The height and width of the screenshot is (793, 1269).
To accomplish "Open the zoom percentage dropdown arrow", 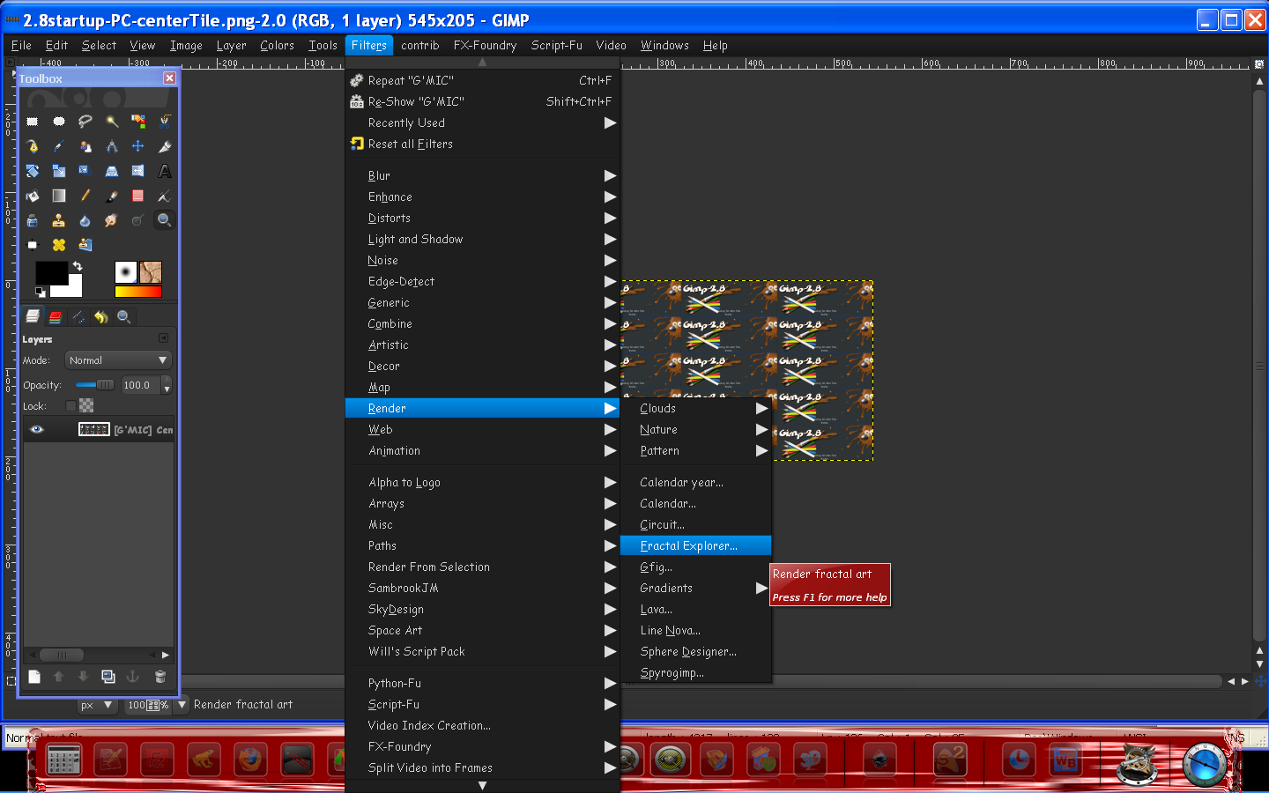I will (182, 705).
